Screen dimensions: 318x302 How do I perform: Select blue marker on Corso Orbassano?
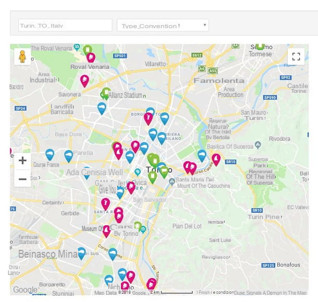pyautogui.click(x=113, y=255)
